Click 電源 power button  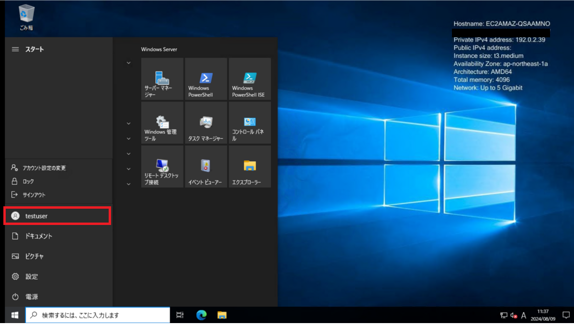point(58,296)
